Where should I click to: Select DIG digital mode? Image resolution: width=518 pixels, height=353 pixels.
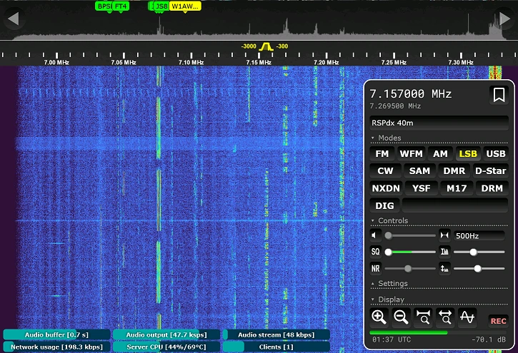[384, 205]
